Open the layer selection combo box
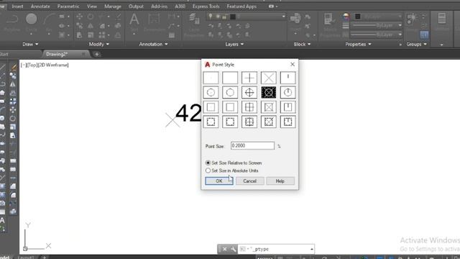 point(247,17)
